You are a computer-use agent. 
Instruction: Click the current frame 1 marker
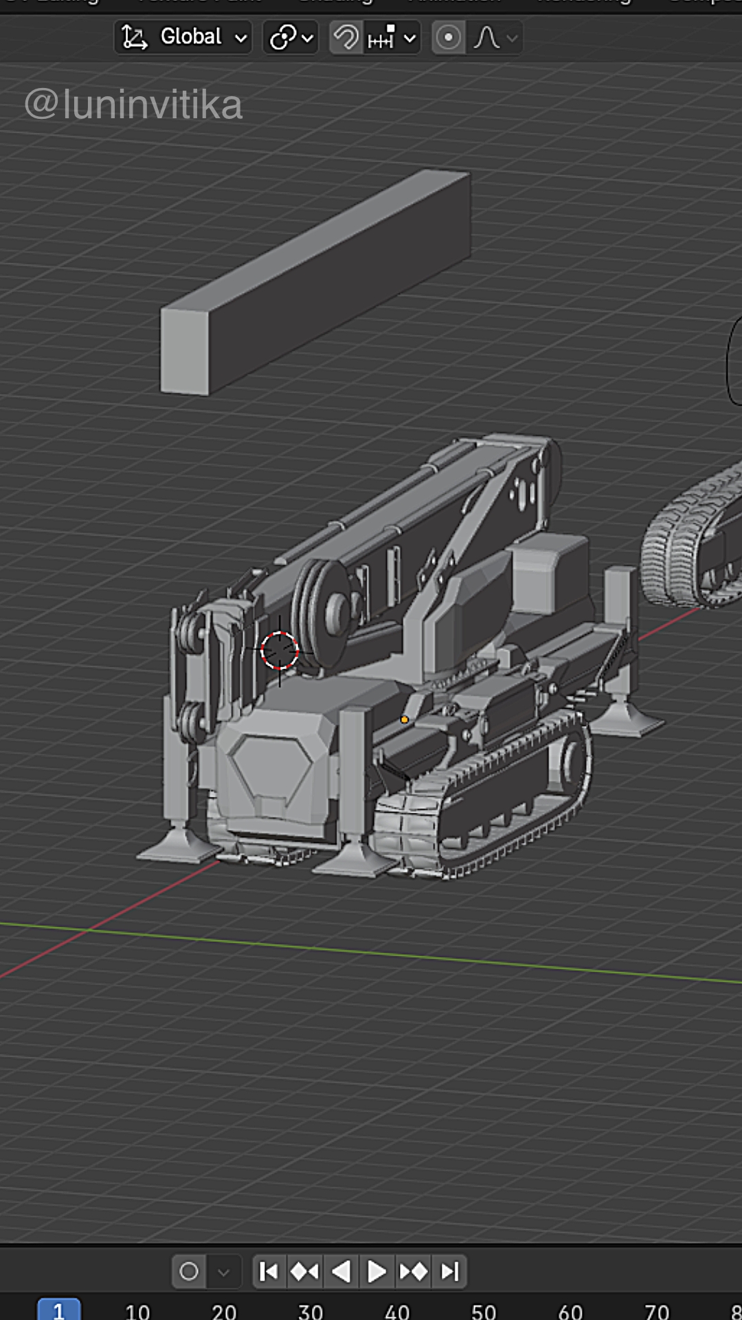[58, 1310]
